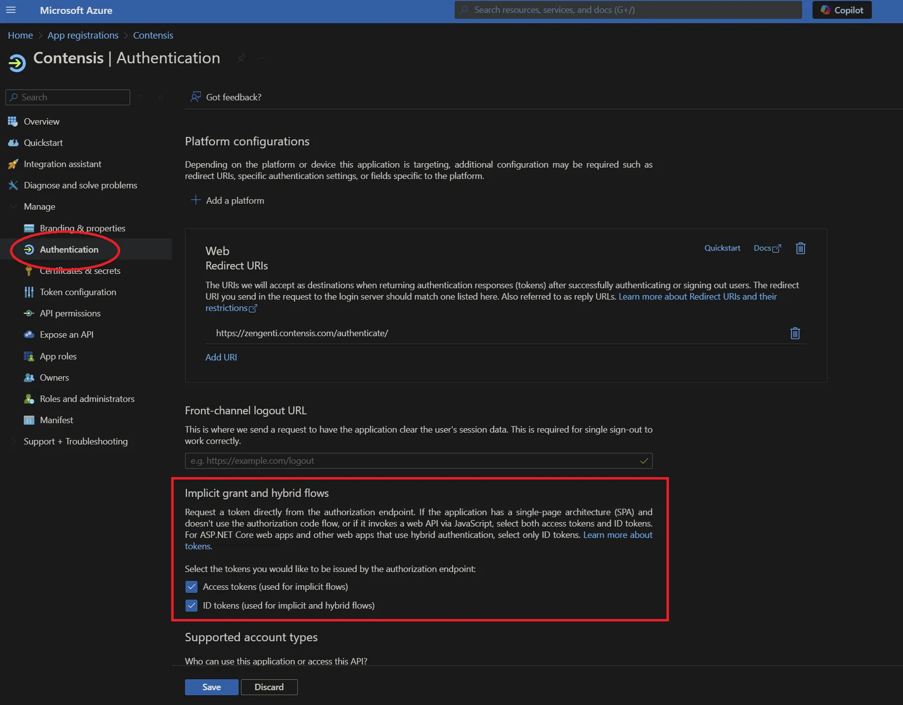Open the Azure portal hamburger menu
Image resolution: width=903 pixels, height=705 pixels.
(x=11, y=10)
